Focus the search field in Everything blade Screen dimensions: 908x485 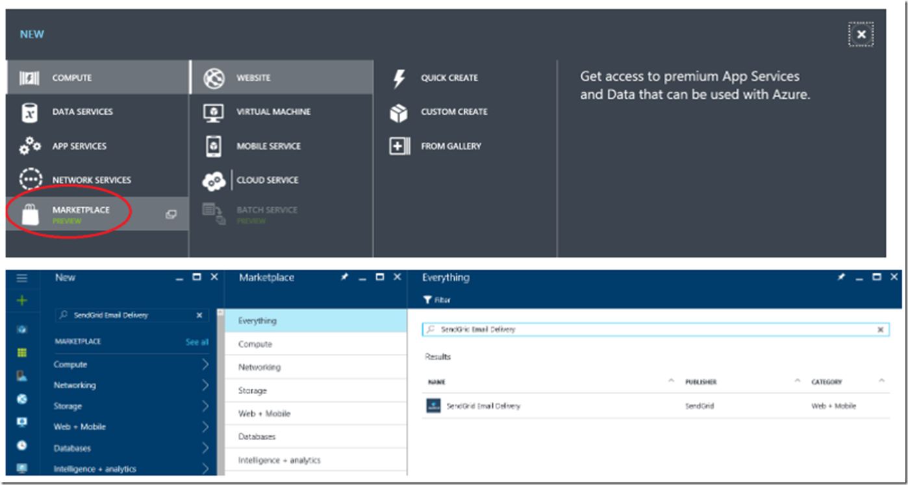click(x=655, y=330)
